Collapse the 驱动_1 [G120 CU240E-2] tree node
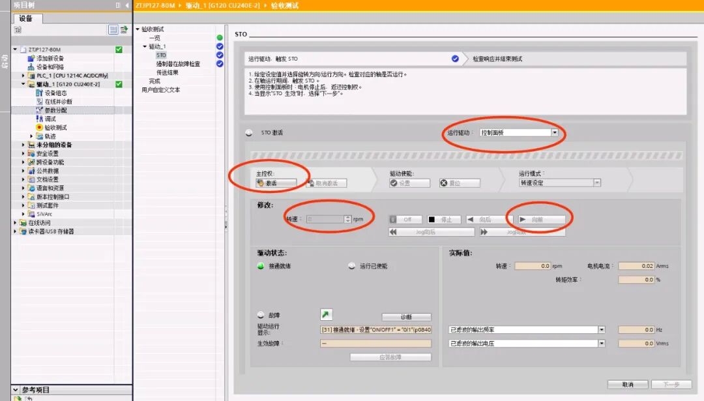The height and width of the screenshot is (401, 704). [x=23, y=84]
